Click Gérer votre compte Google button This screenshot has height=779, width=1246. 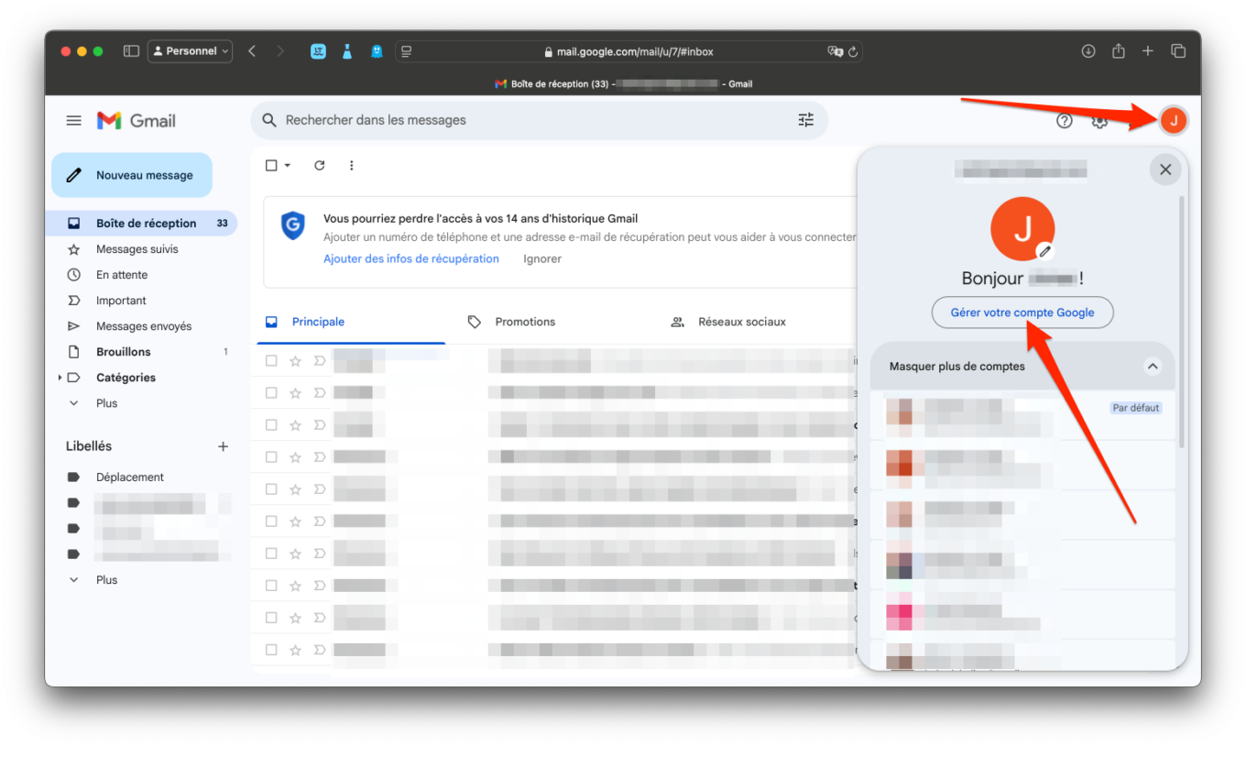1022,313
